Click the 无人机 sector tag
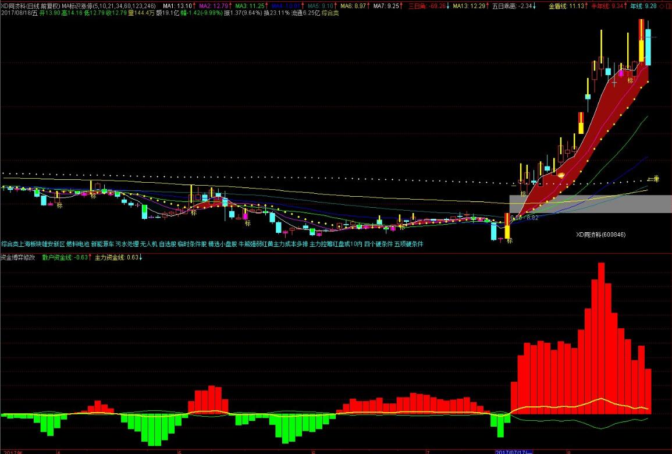Screen dimensions: 672x454 (149, 244)
